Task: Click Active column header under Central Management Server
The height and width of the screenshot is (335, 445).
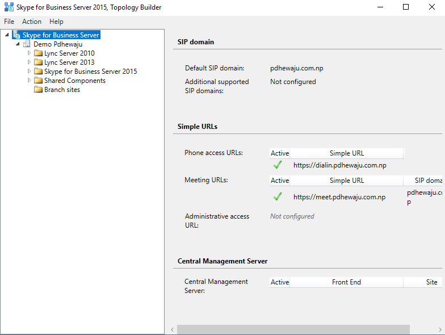Action: pyautogui.click(x=279, y=282)
